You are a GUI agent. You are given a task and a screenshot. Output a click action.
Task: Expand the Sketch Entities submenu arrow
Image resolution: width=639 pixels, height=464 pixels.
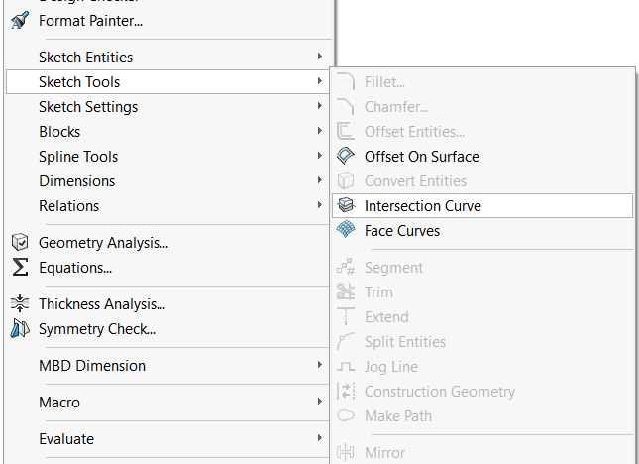(319, 58)
